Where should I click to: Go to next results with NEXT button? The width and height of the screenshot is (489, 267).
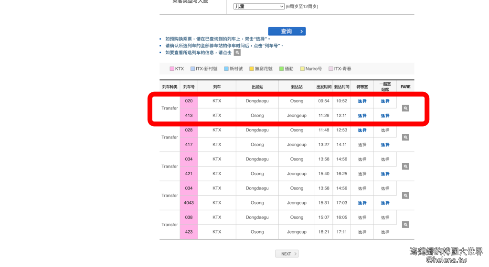click(x=287, y=254)
